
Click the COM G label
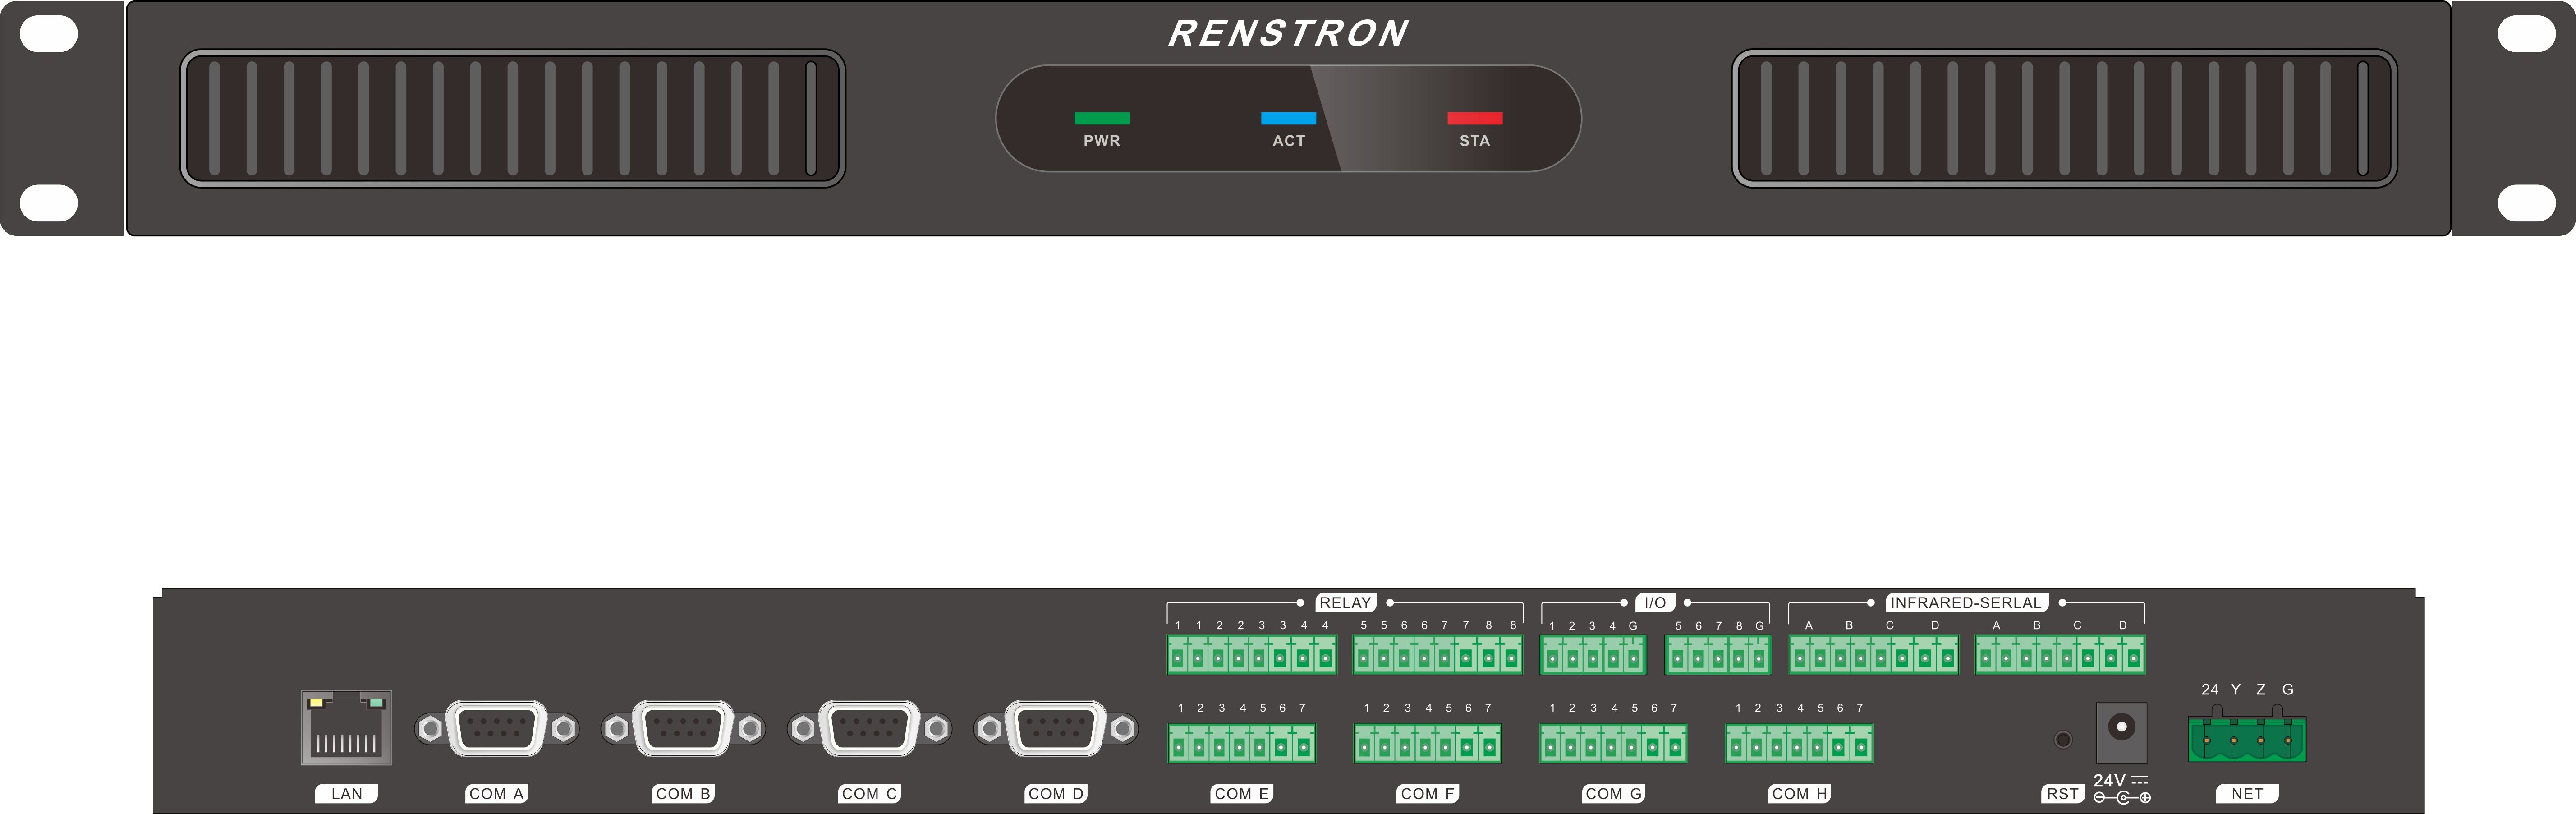pyautogui.click(x=1613, y=794)
